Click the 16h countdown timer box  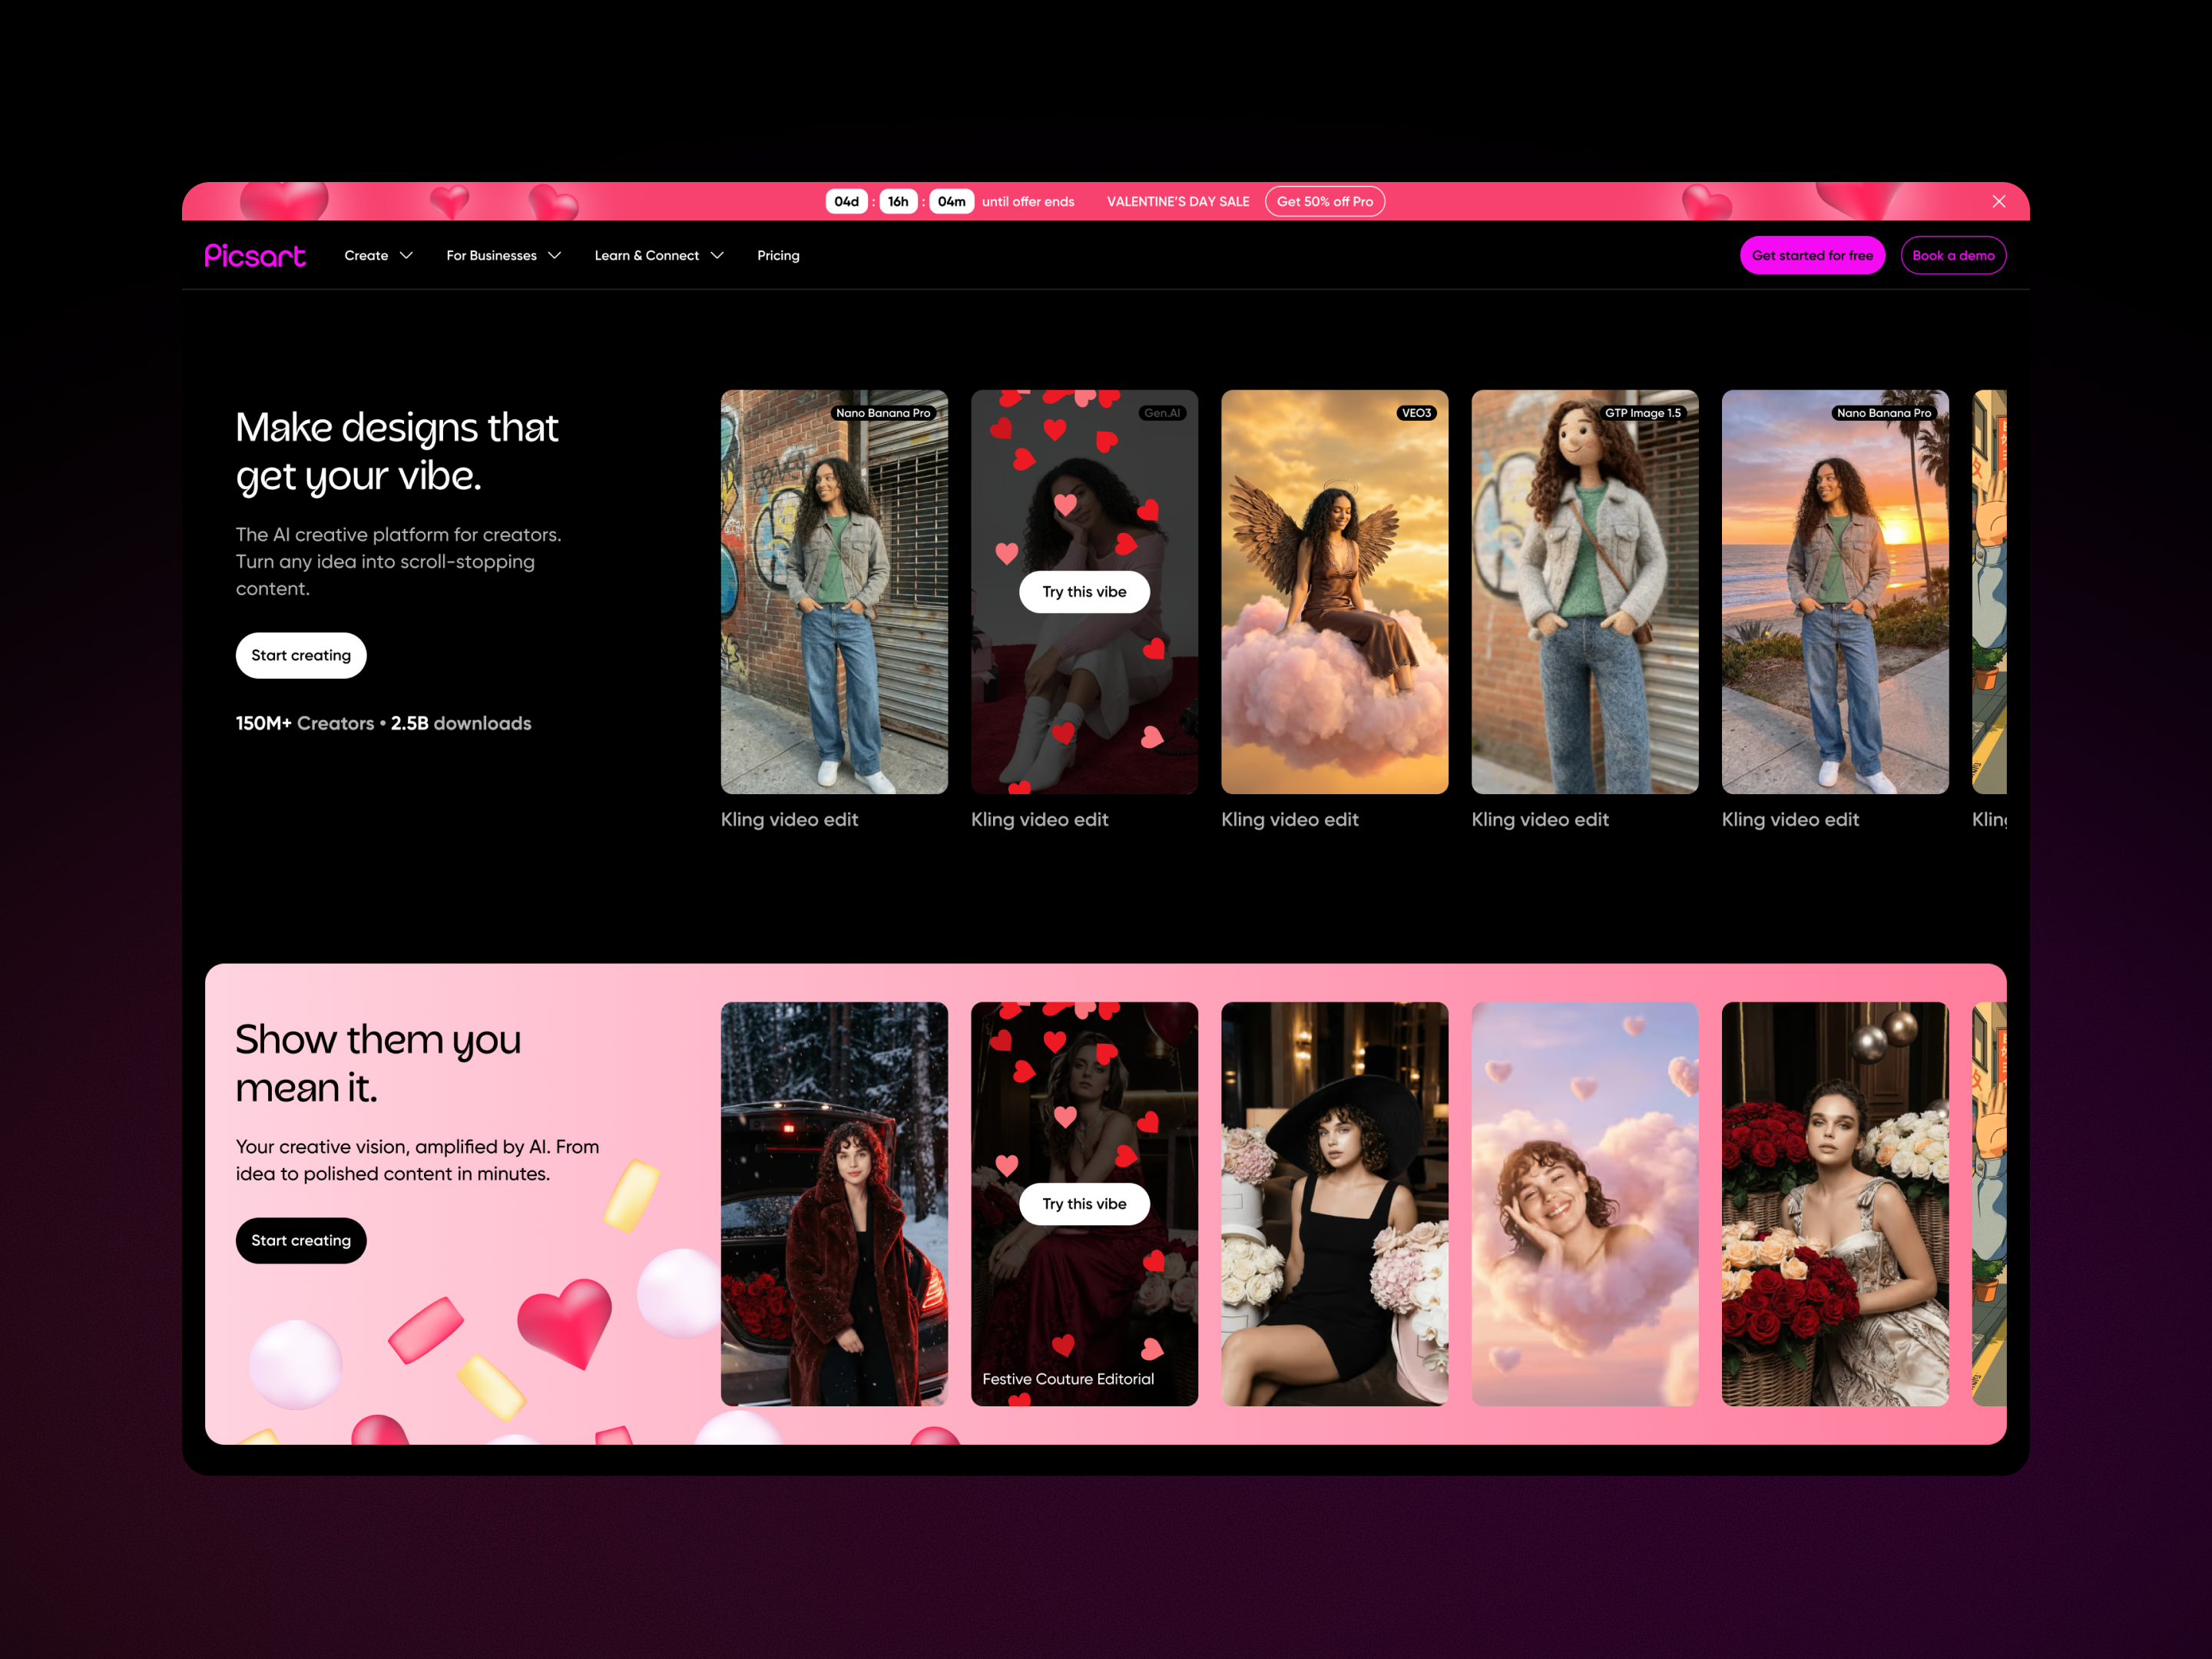[x=898, y=201]
